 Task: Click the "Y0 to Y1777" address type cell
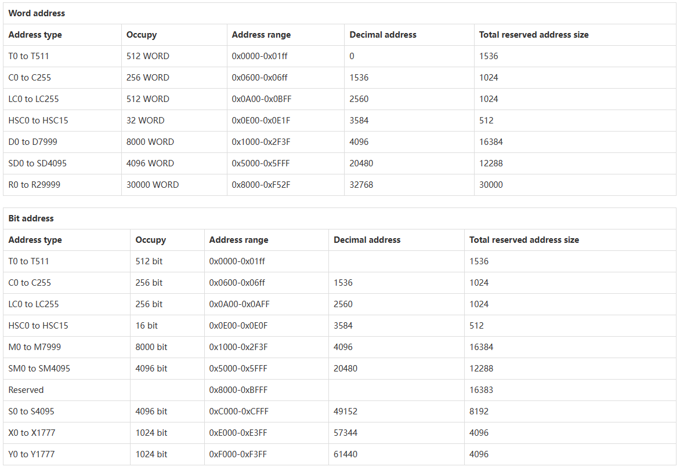point(32,454)
